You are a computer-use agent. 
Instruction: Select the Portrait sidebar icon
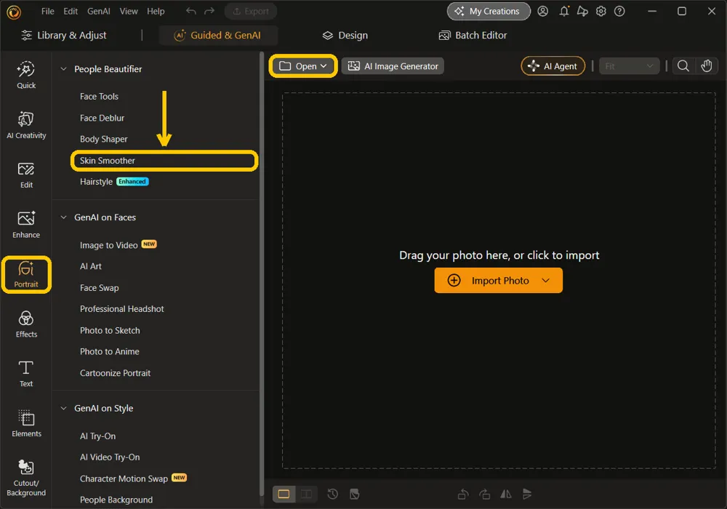click(x=26, y=274)
